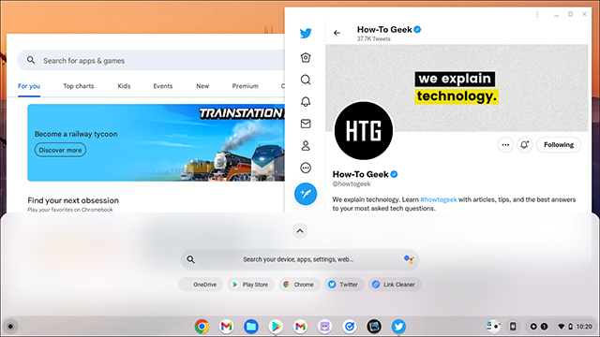This screenshot has width=600, height=337.
Task: Launch Link Cleaner suggestion chip
Action: (395, 285)
